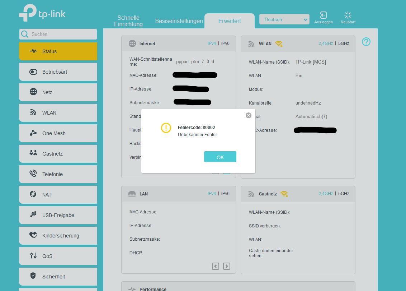The image size is (406, 291).
Task: Switch to Basiseinstellungen tab
Action: tap(179, 21)
